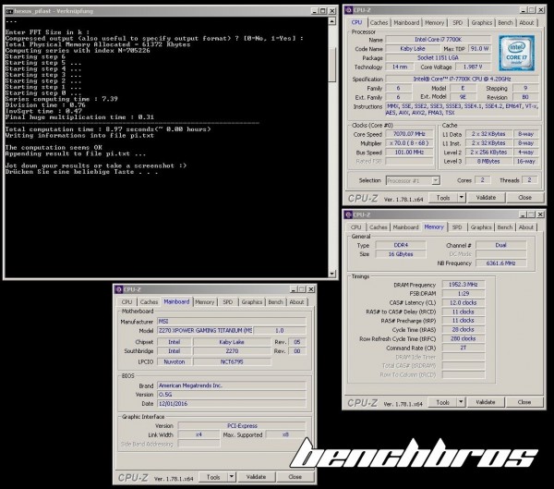Click the console vertical scrollbar thumb
This screenshot has width=554, height=489.
click(331, 64)
